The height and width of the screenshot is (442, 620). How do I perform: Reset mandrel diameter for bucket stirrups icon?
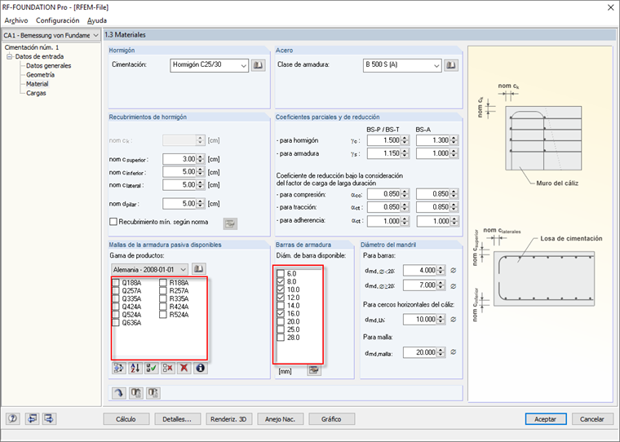[x=453, y=320]
